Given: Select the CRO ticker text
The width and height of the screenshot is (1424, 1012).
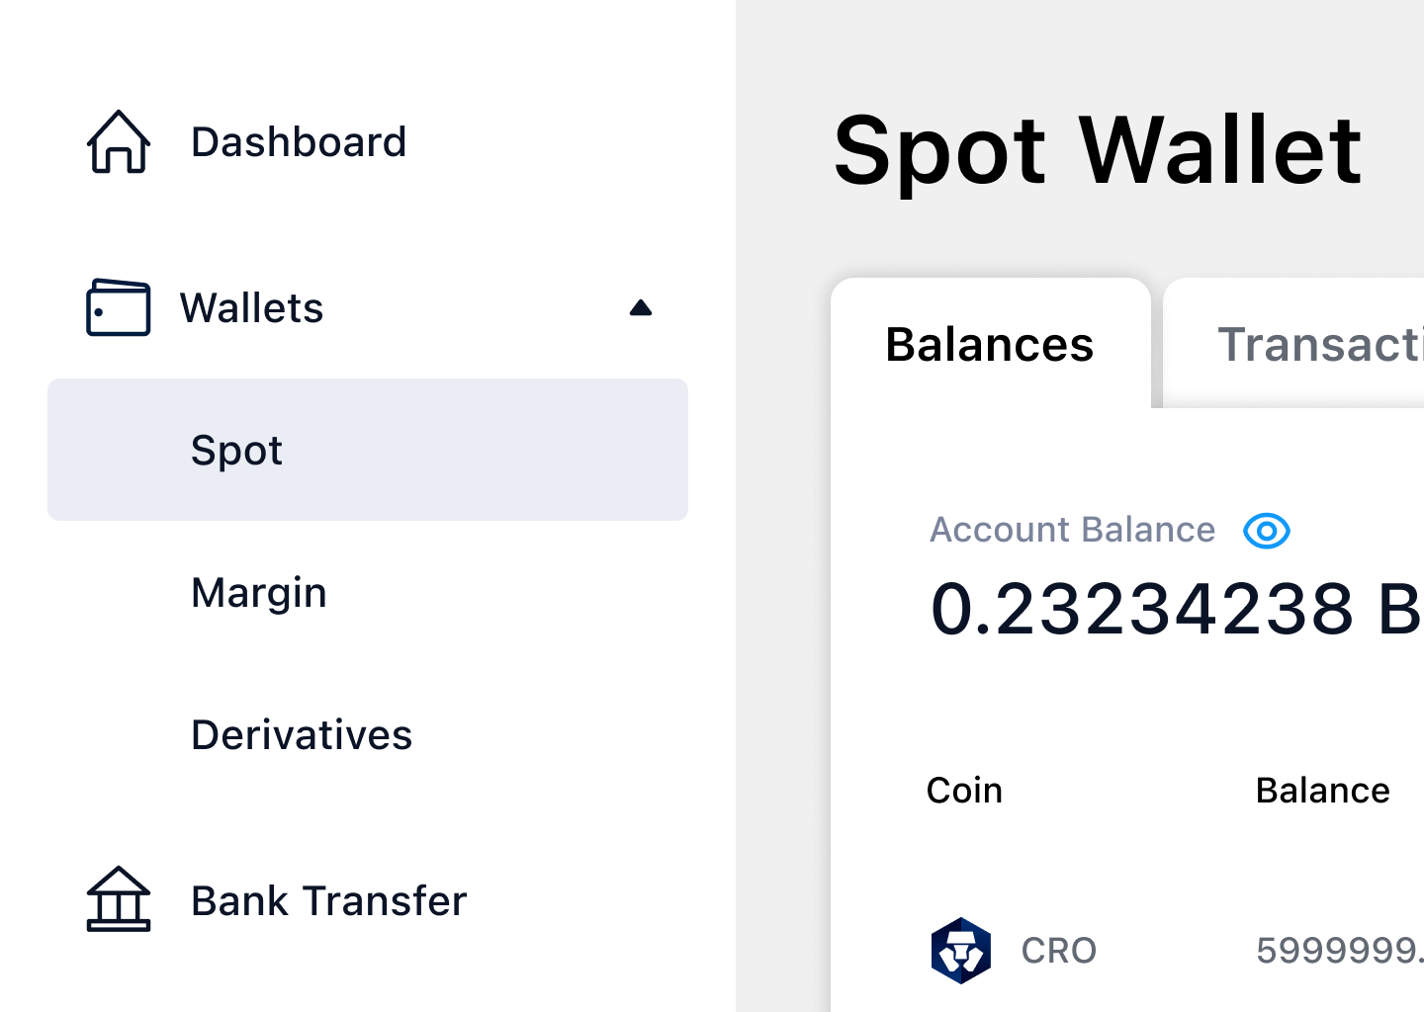Looking at the screenshot, I should click(x=1059, y=951).
